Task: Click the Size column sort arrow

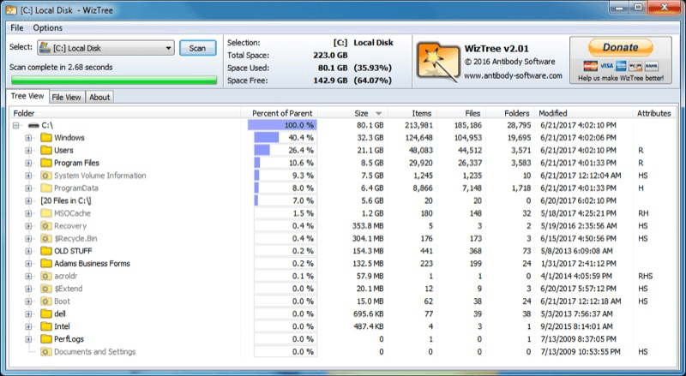Action: point(379,114)
